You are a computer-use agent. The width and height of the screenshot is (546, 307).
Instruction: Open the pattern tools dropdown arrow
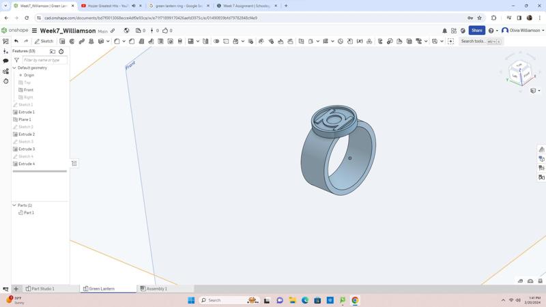(x=198, y=41)
